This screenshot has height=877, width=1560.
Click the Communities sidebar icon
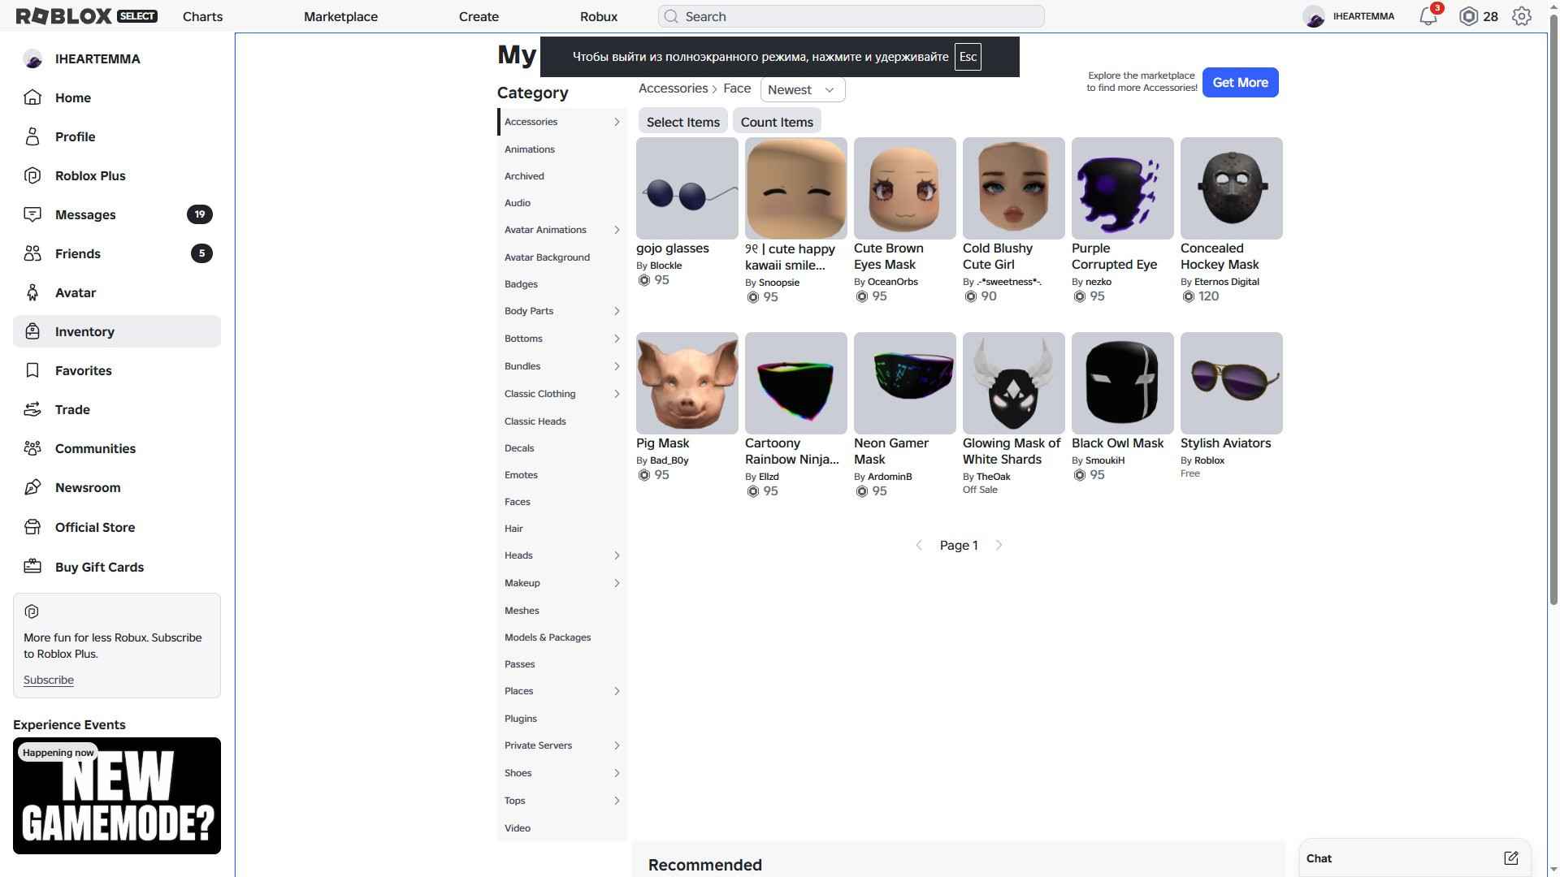point(32,448)
